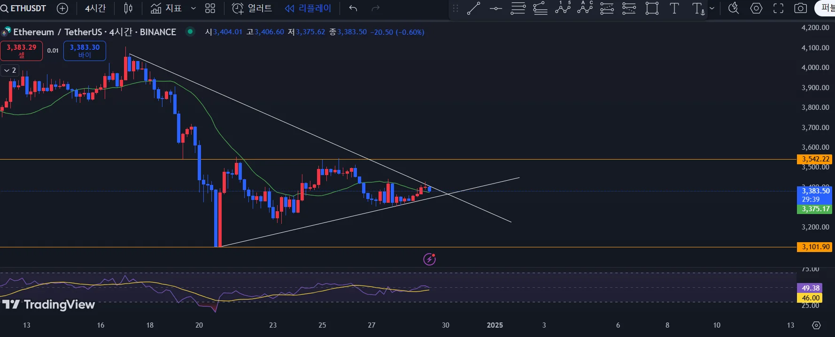Select the Long Position drawing tool
Viewport: 835px width, 337px height.
607,8
